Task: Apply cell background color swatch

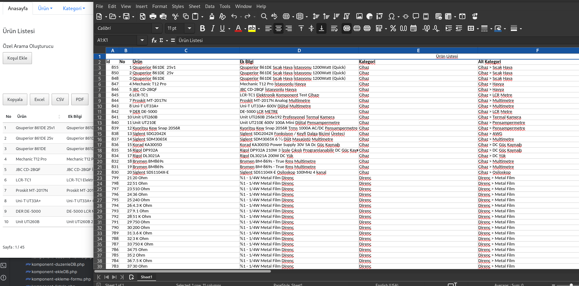Action: click(x=498, y=29)
